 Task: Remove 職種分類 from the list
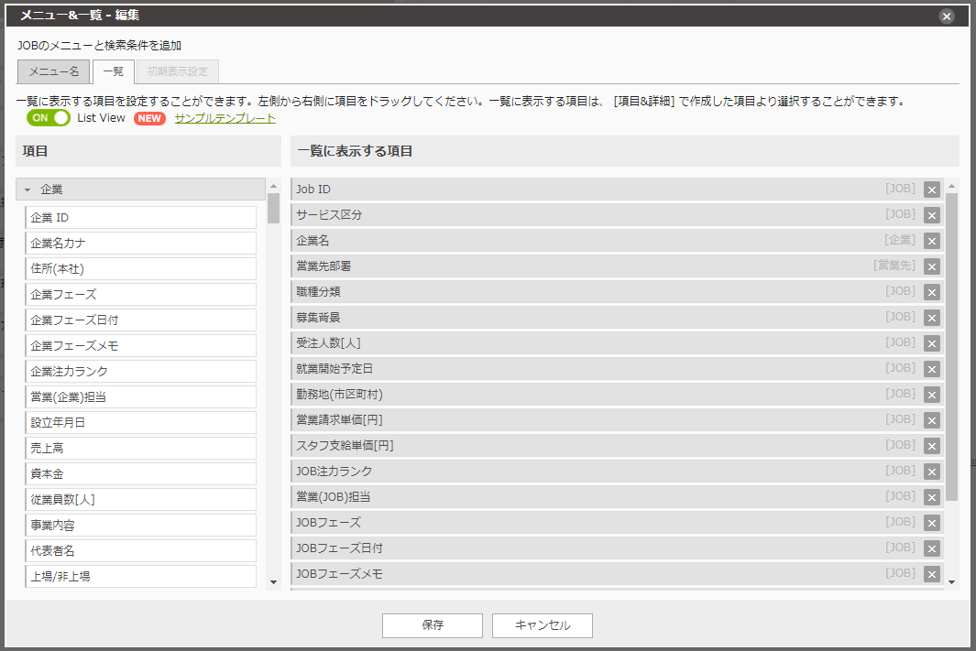coord(932,292)
